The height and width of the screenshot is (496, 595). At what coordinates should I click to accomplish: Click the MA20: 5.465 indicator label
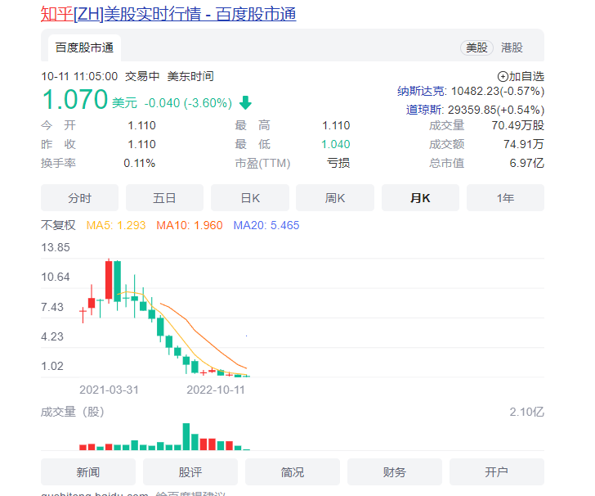coord(266,225)
